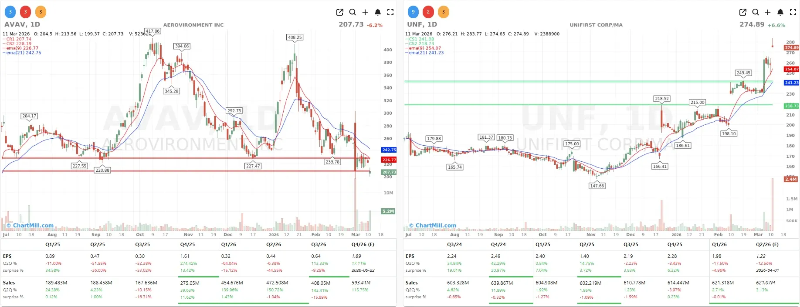800x307 pixels.
Task: Click the AVAV estimated EPS 1.89
Action: coord(356,257)
